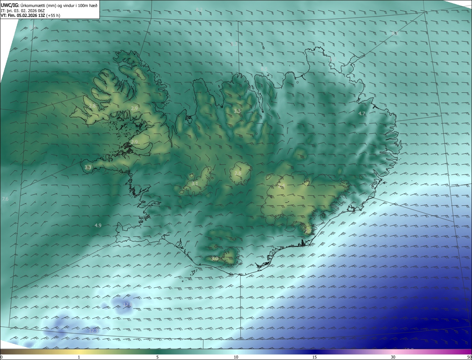Click the colorbar tick label 50
Viewport: 472px width, 360px height.
(x=469, y=357)
